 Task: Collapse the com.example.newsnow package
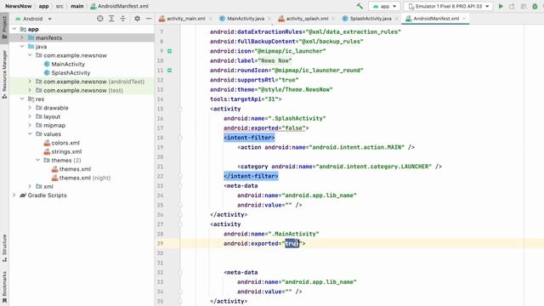point(30,55)
